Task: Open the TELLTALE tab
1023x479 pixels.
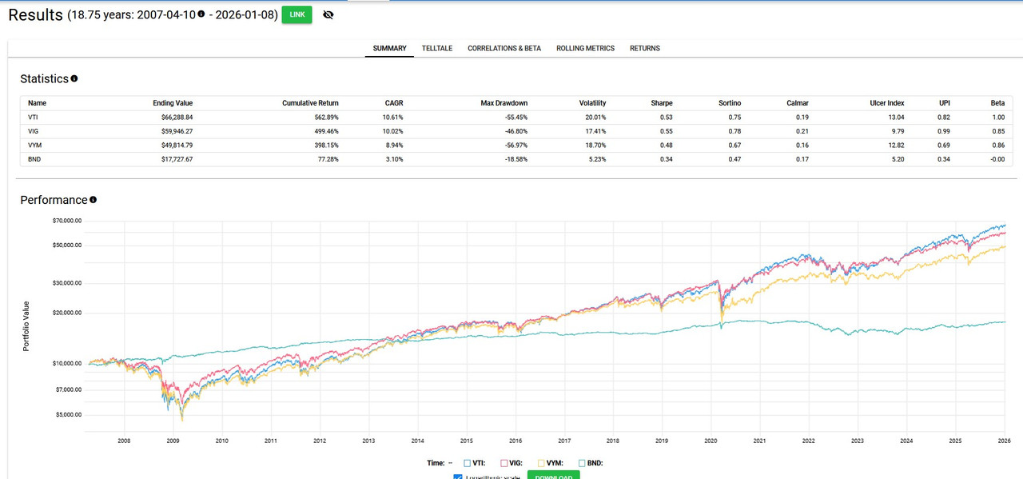Action: pos(437,48)
